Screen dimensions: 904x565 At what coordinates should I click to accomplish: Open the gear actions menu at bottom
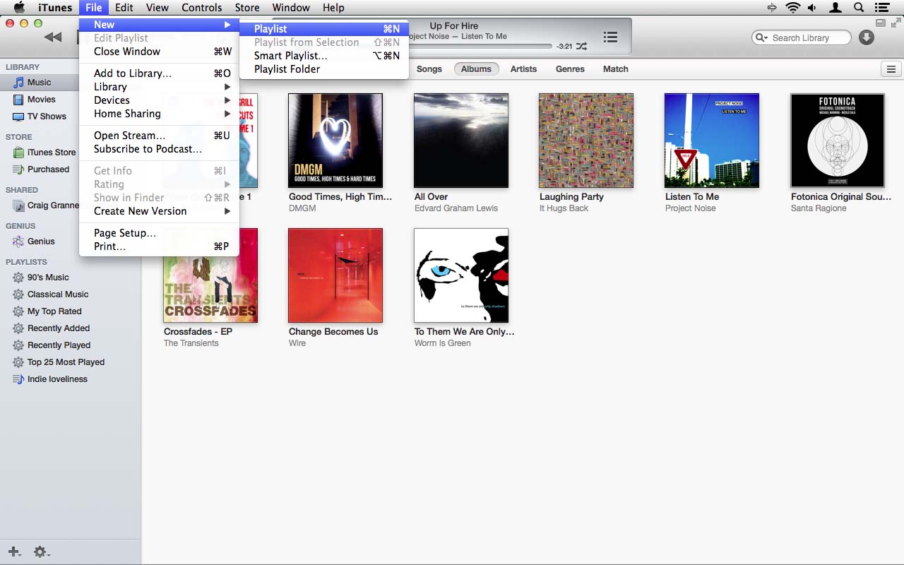pyautogui.click(x=42, y=552)
